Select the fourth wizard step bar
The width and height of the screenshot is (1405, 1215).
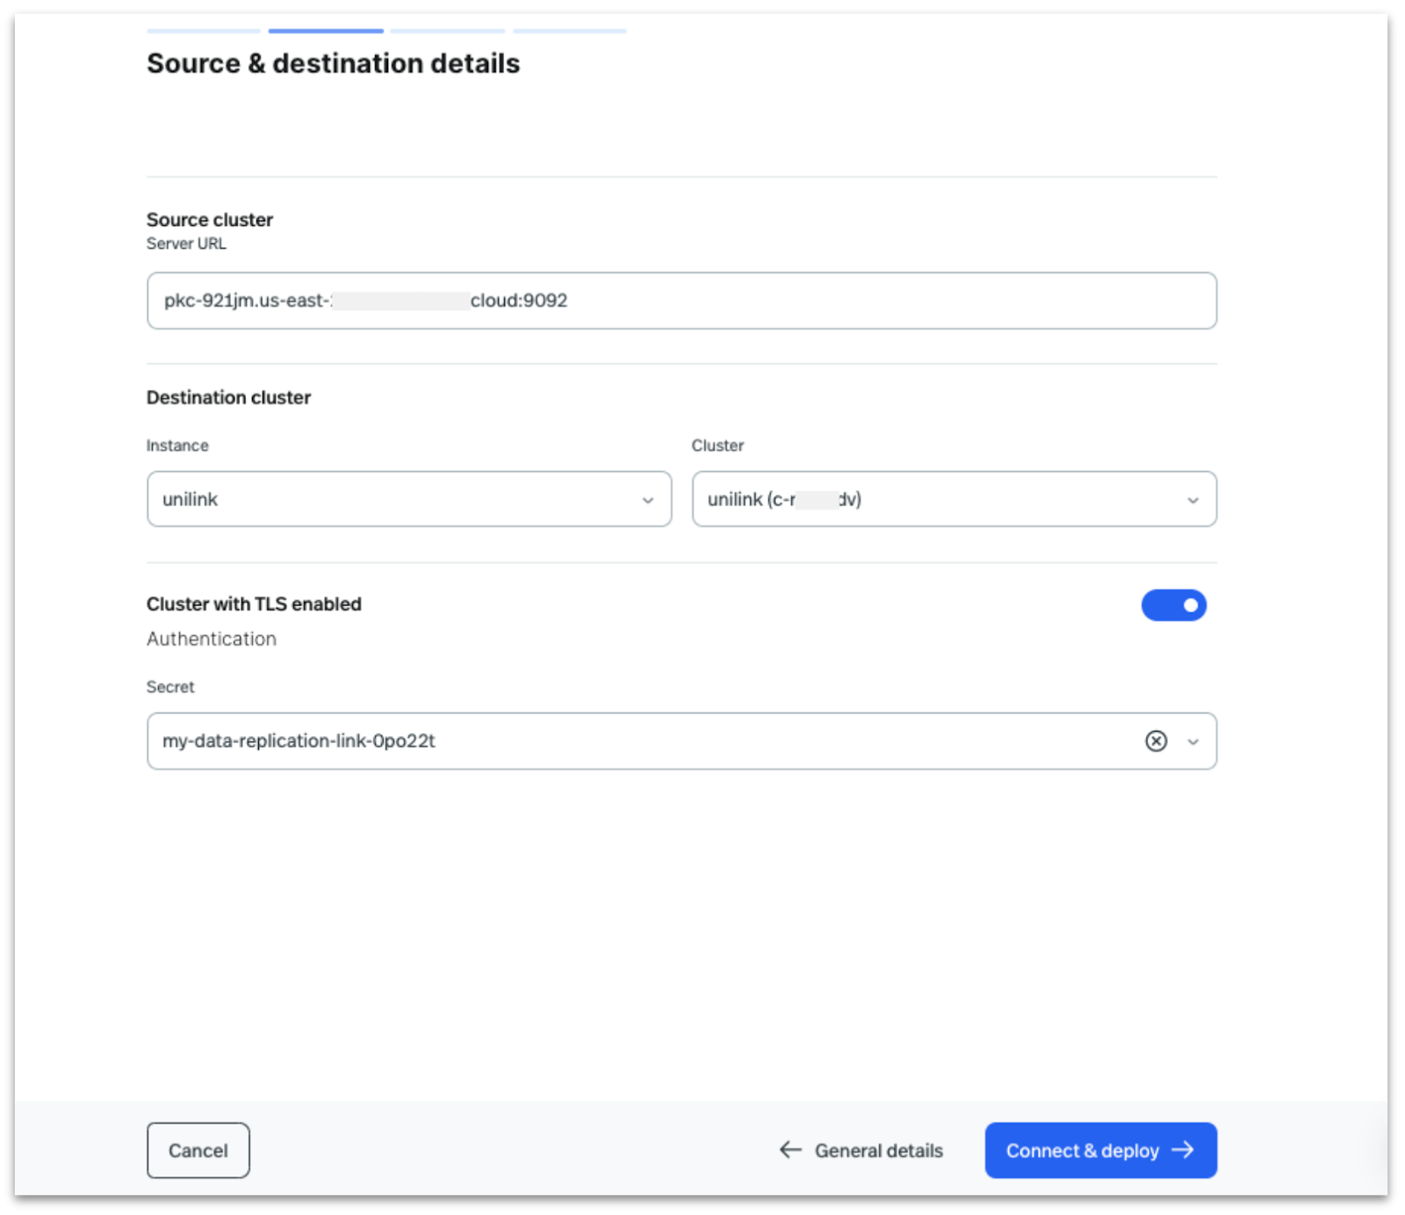point(569,31)
